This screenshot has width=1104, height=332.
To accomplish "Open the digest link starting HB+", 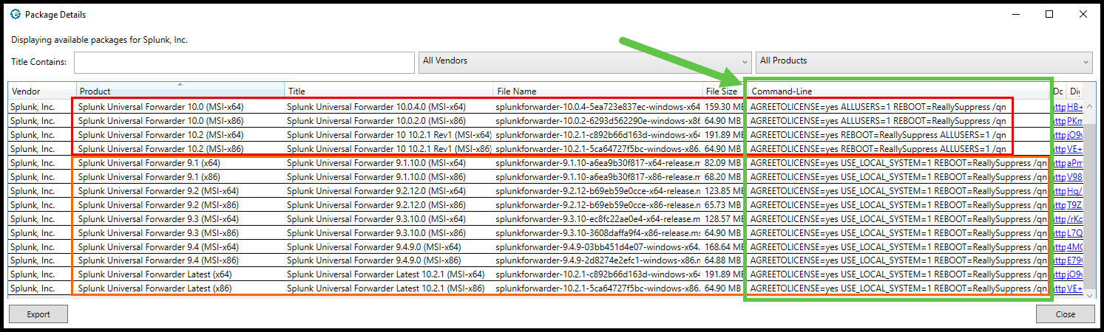I will [1075, 107].
